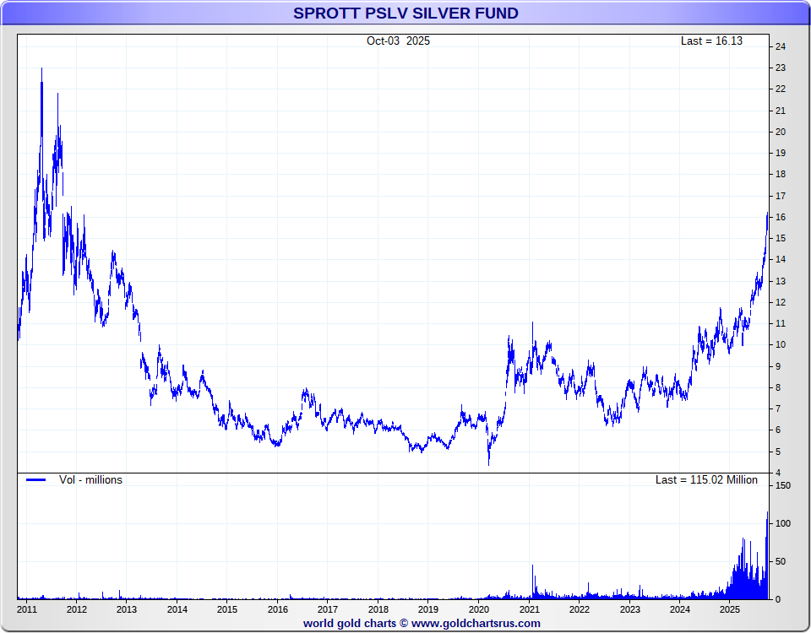Click the Vol - millions legend label
Image resolution: width=811 pixels, height=633 pixels.
pyautogui.click(x=90, y=479)
